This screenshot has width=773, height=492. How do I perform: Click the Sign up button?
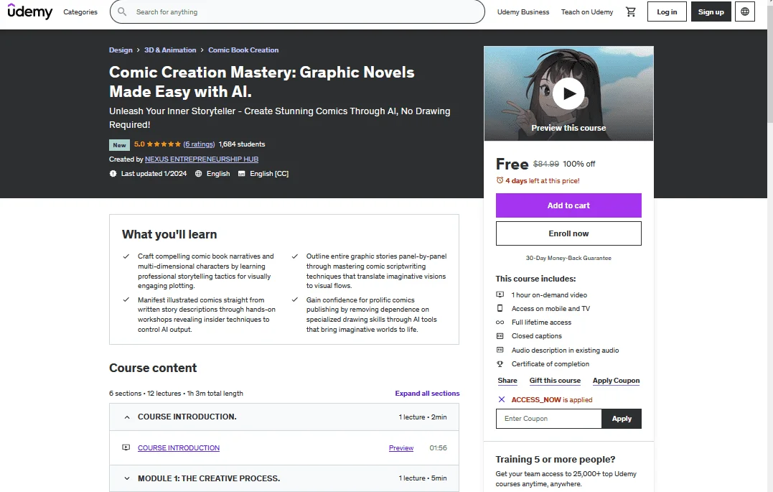point(711,11)
